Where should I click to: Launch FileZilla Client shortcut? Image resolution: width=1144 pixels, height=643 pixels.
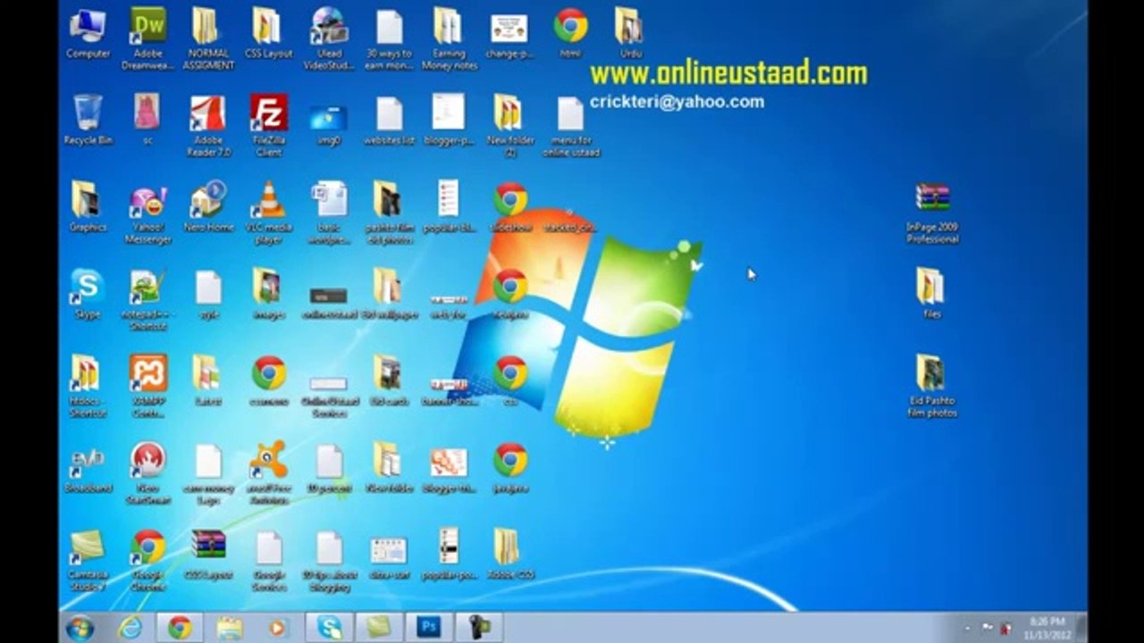(x=268, y=125)
